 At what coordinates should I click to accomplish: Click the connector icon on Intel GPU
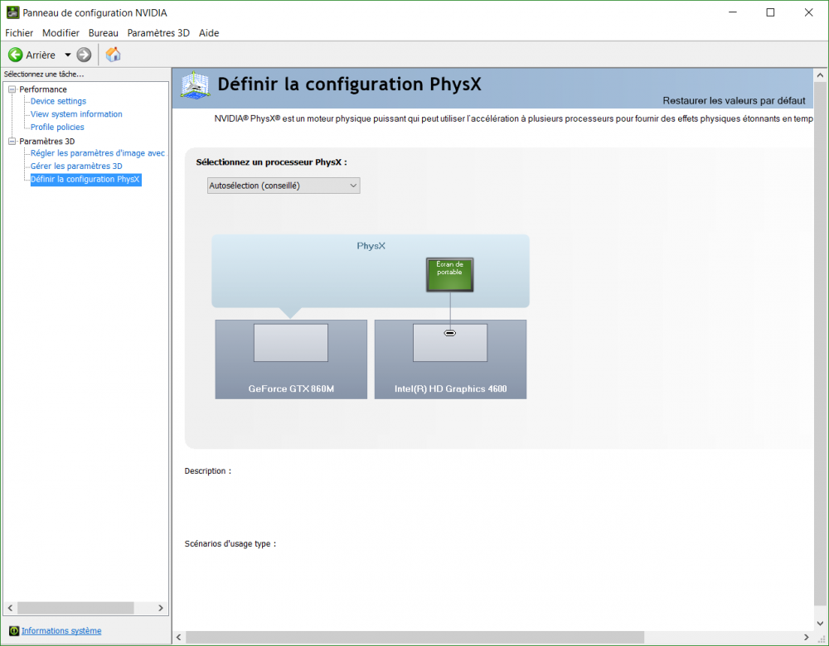(x=450, y=333)
